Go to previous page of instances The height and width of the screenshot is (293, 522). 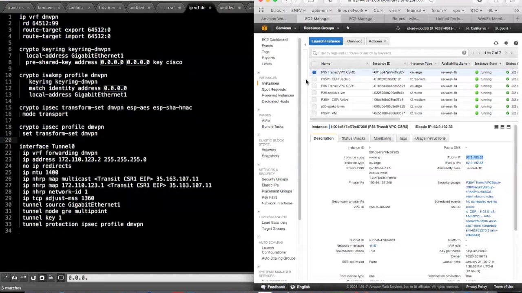[479, 53]
